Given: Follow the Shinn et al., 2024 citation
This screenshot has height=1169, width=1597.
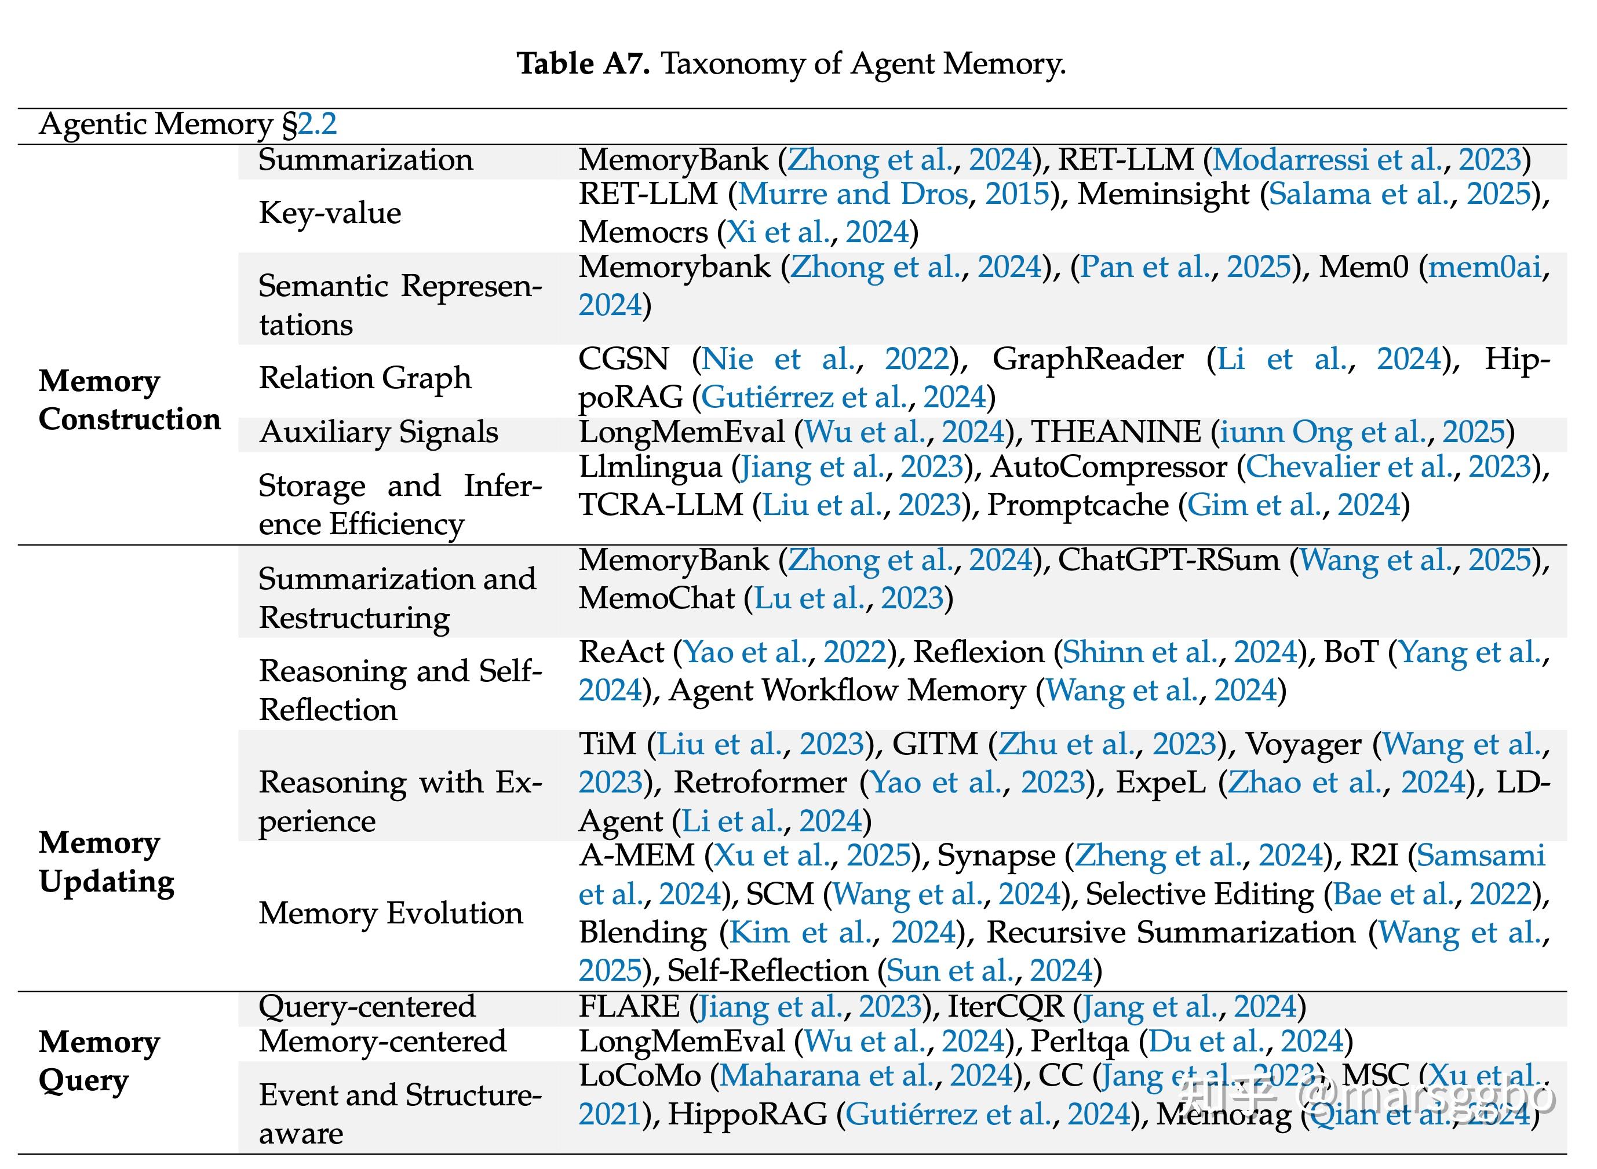Looking at the screenshot, I should pyautogui.click(x=1180, y=652).
